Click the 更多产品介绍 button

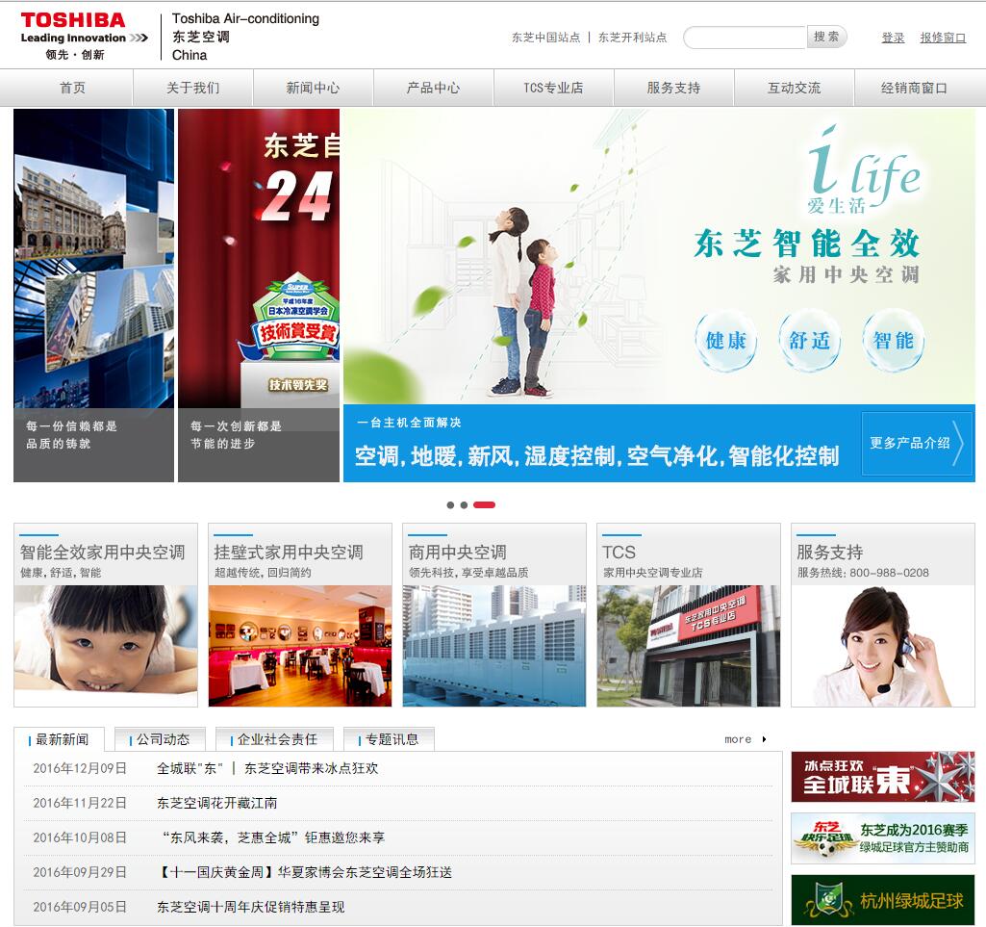click(x=917, y=443)
